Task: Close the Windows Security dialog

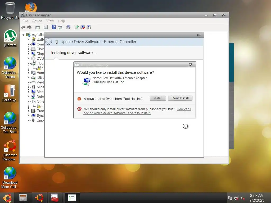Action: (x=191, y=64)
